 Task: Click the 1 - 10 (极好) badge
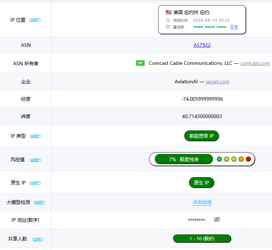[202, 238]
